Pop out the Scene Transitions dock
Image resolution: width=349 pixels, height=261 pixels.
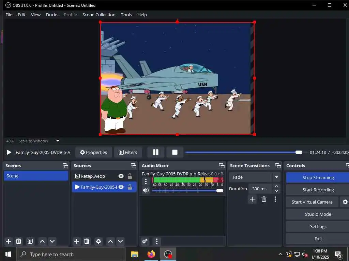278,166
